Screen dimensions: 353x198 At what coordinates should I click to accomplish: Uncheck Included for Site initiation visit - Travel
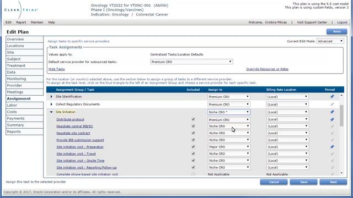click(x=193, y=153)
